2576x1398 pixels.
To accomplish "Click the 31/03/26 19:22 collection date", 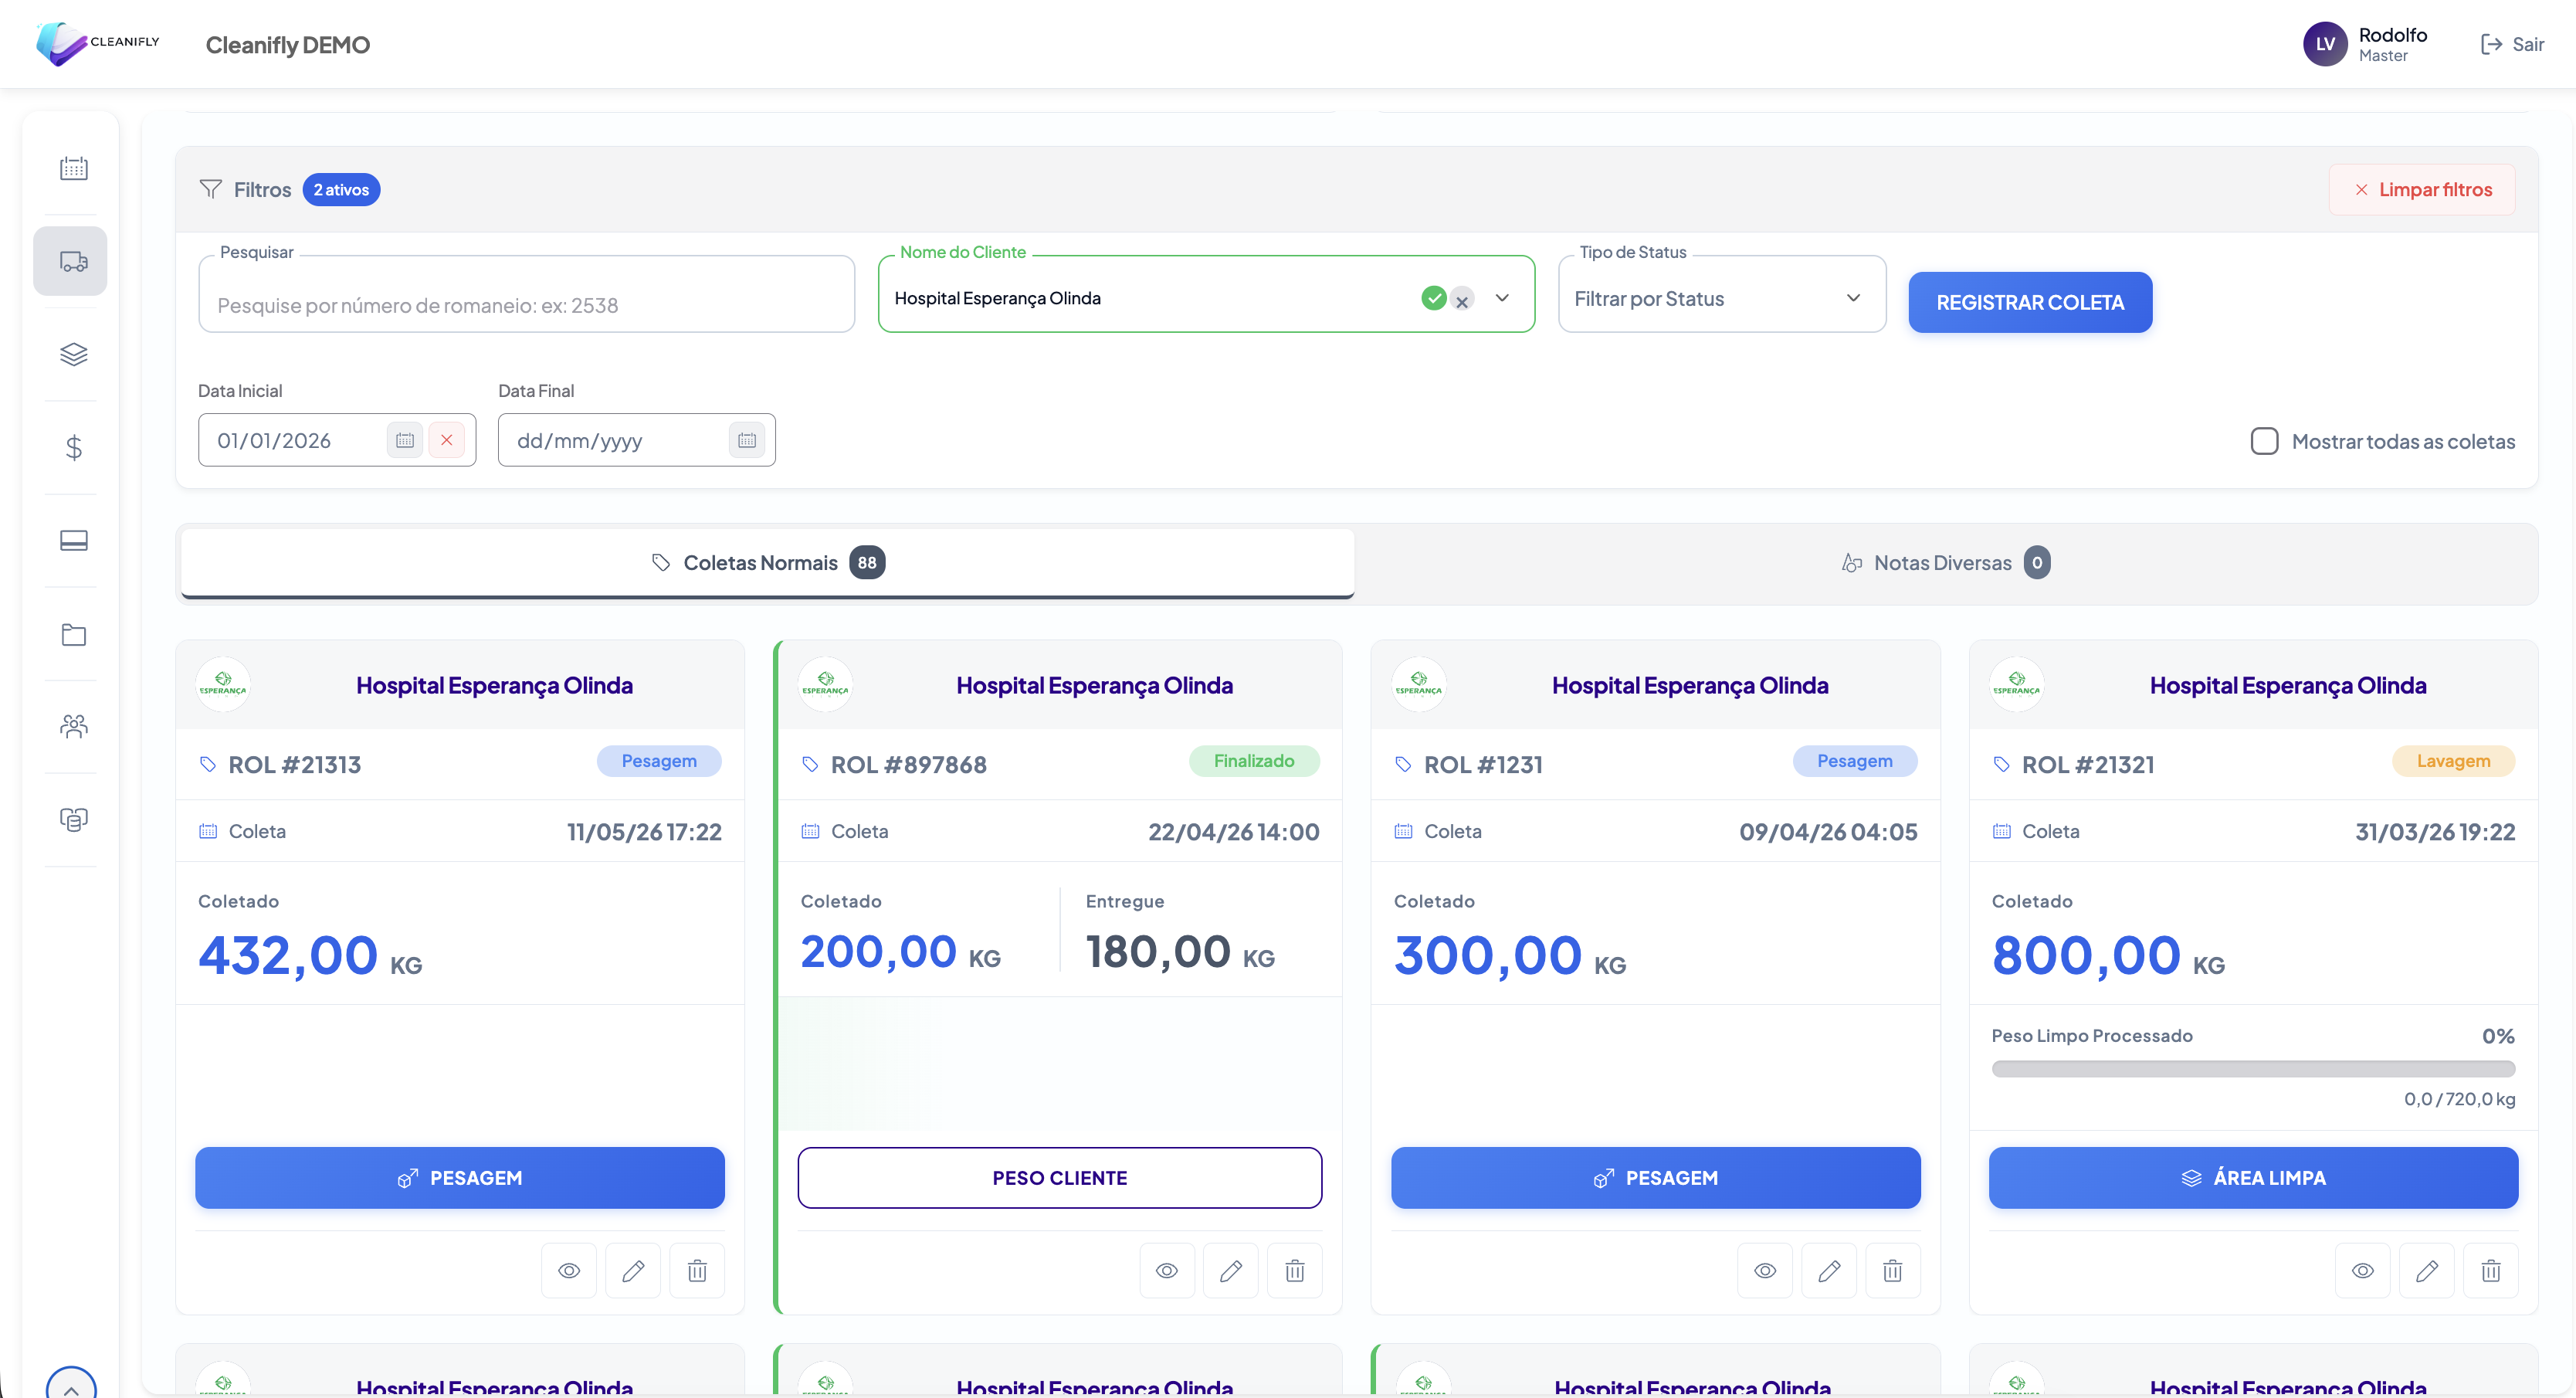I will (2434, 831).
